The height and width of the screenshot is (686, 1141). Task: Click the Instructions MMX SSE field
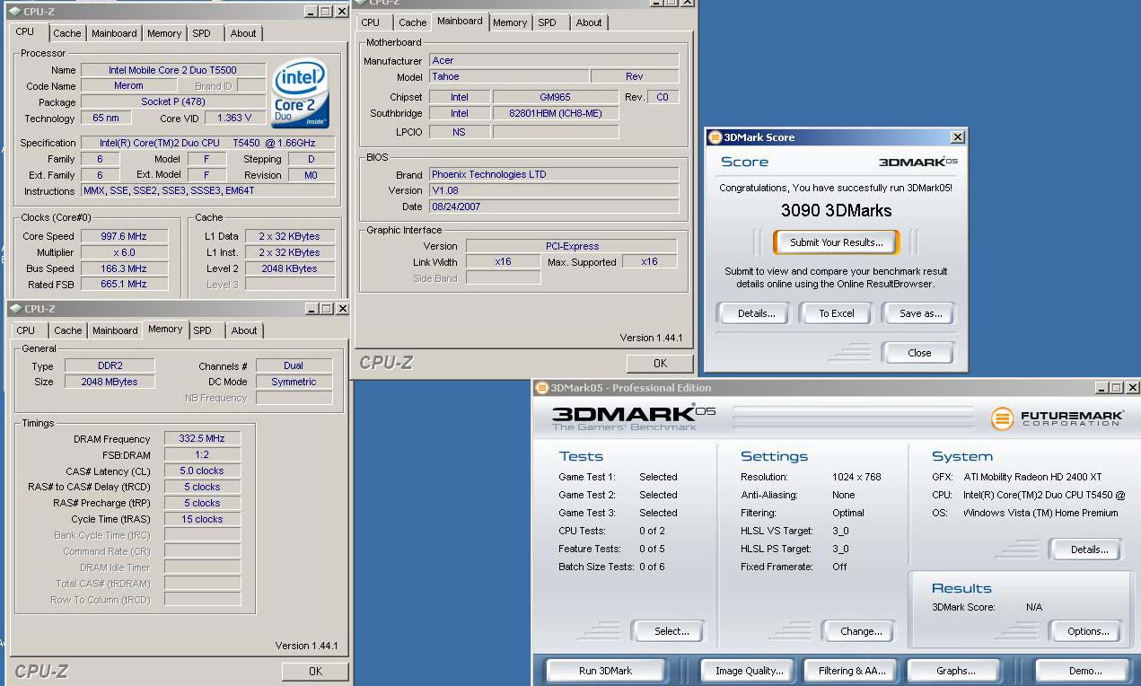point(208,190)
